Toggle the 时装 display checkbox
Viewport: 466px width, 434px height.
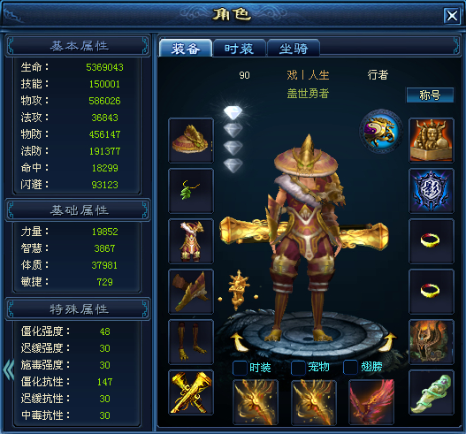[x=240, y=368]
